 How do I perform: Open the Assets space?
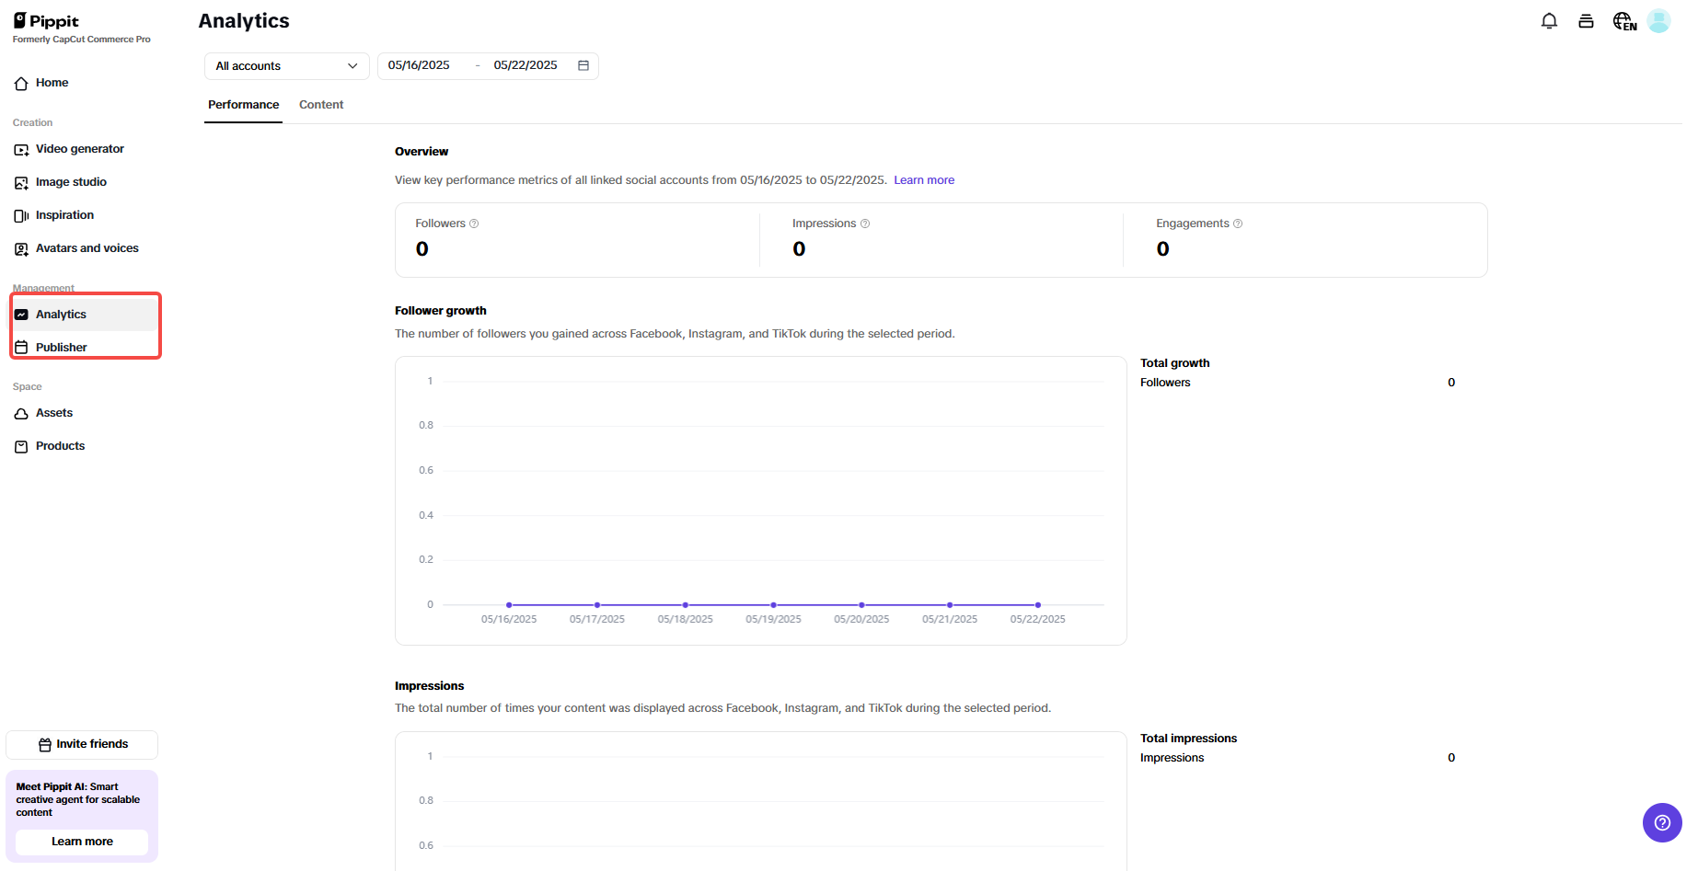pyautogui.click(x=53, y=412)
